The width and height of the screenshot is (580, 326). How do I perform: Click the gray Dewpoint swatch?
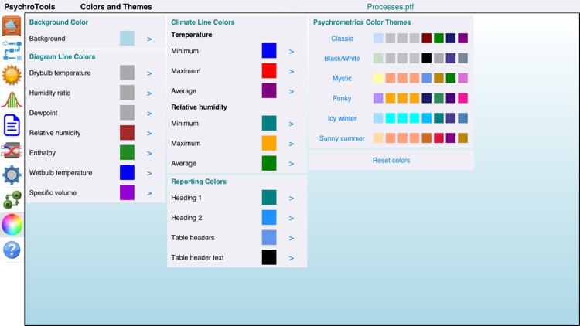tap(127, 113)
